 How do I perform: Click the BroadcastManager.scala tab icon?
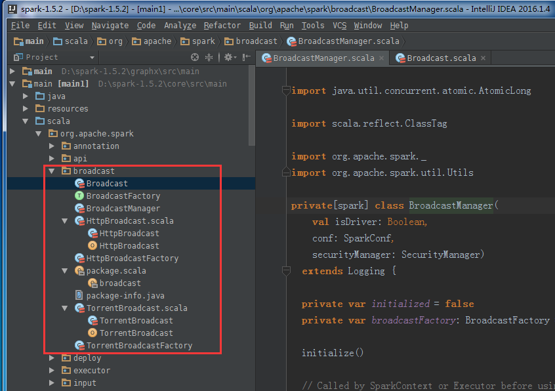click(266, 58)
